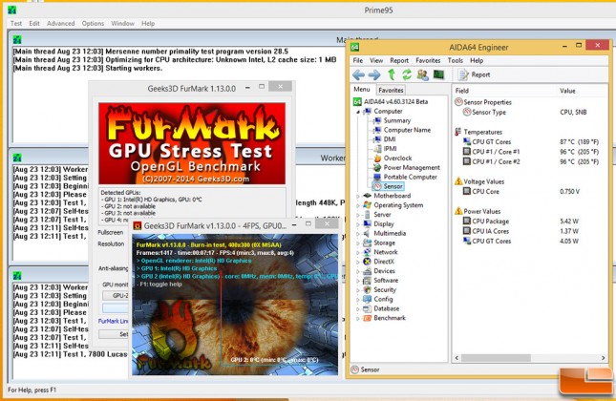Open Prime95 Advanced menu

tap(60, 24)
